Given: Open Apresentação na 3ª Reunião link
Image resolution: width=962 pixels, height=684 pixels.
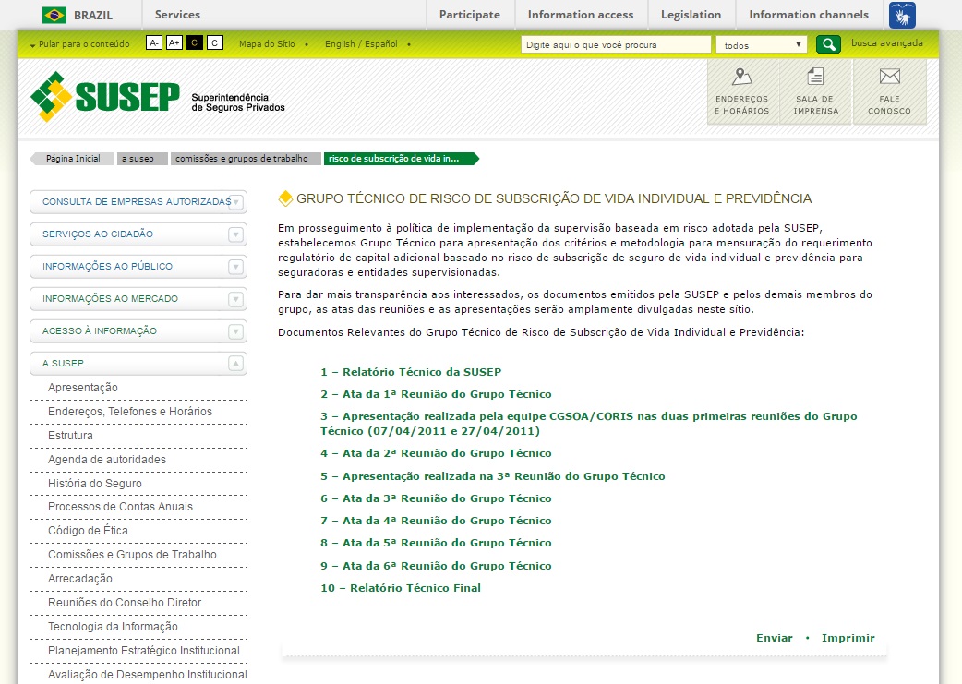Looking at the screenshot, I should pyautogui.click(x=493, y=476).
